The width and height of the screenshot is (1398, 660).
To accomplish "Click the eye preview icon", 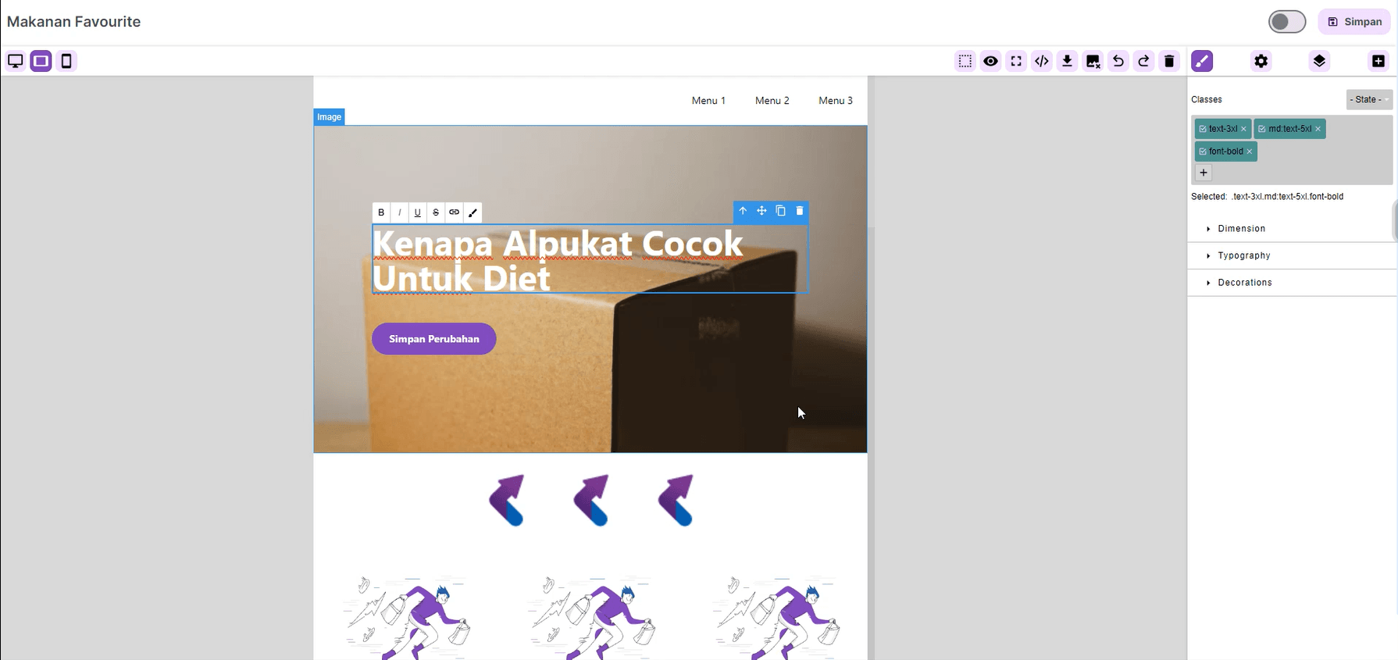I will tap(990, 61).
